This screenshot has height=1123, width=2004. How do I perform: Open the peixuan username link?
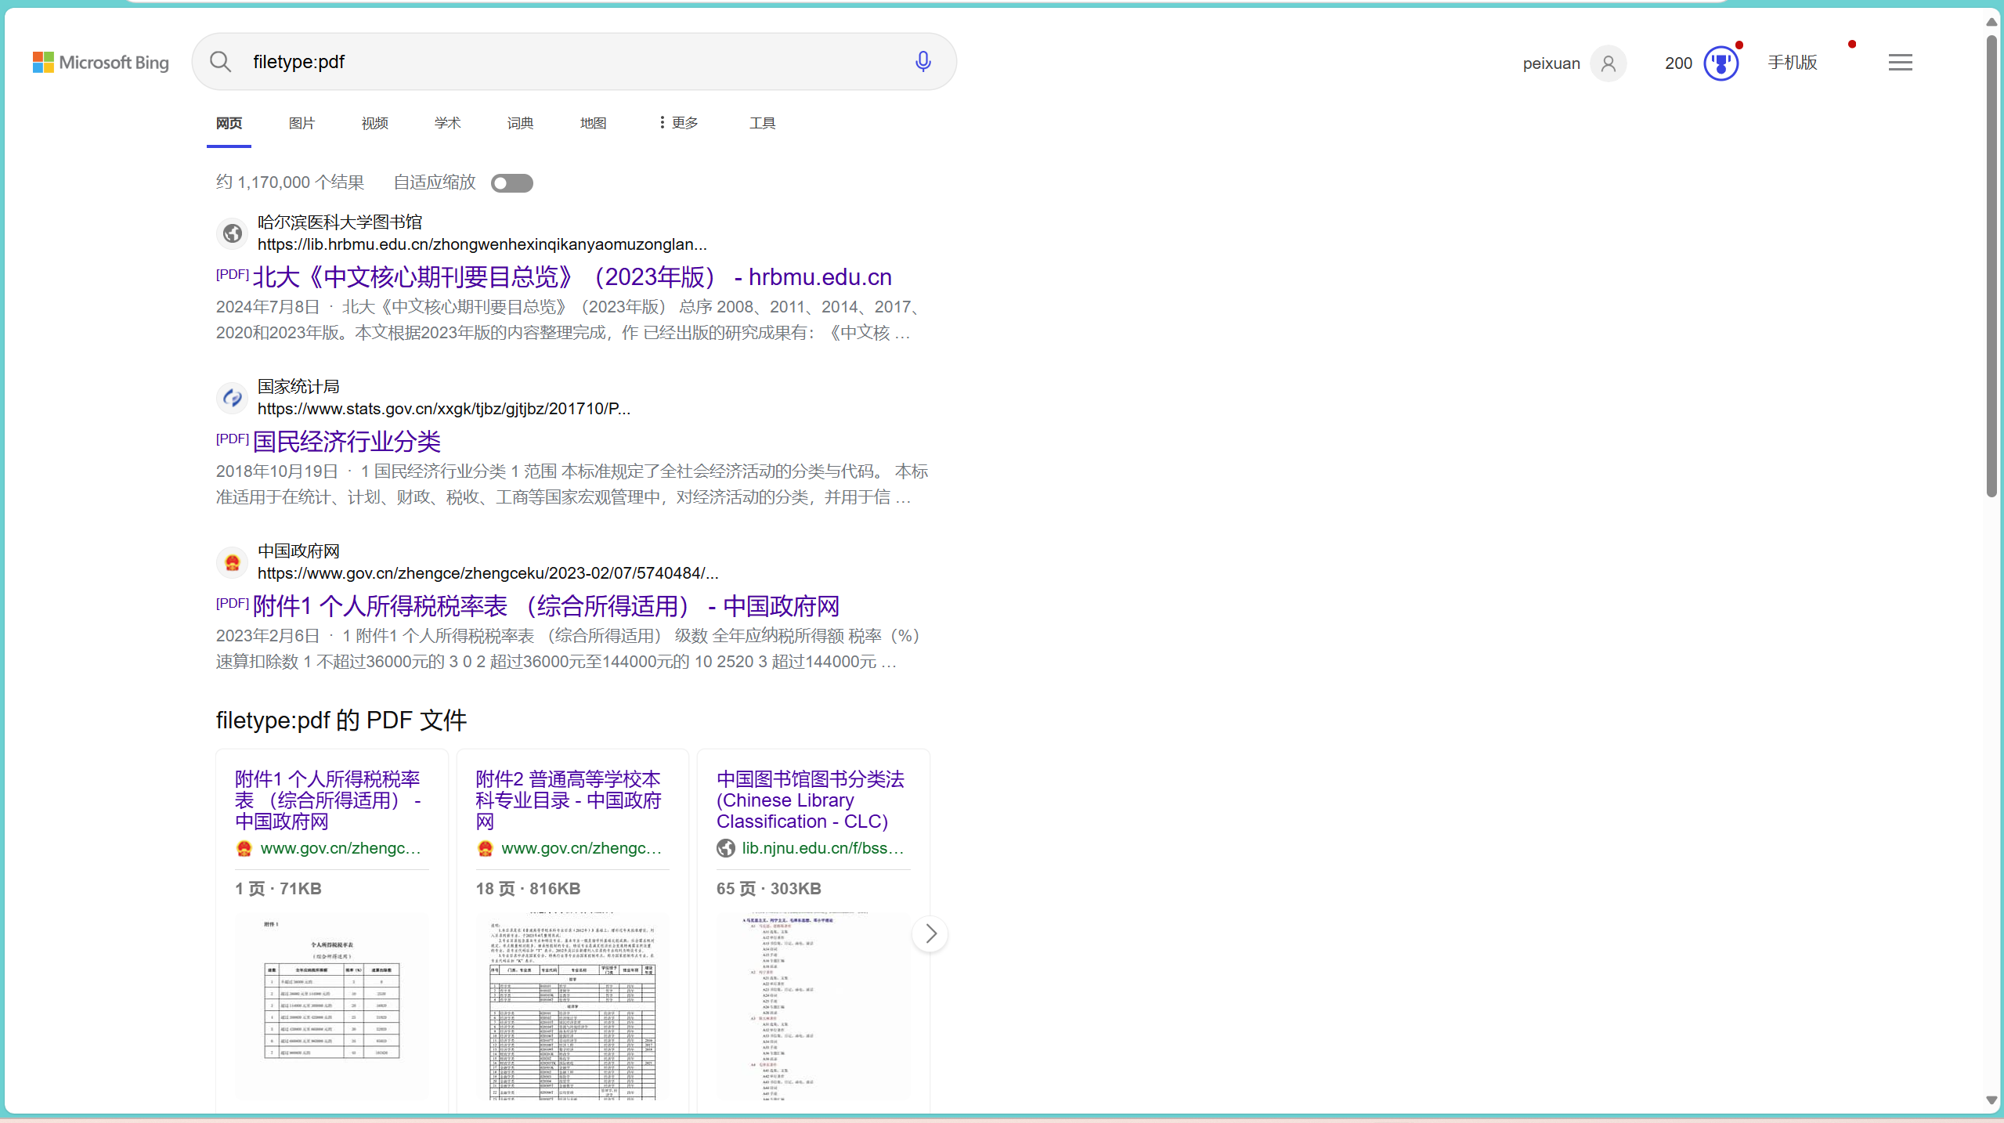(x=1551, y=63)
